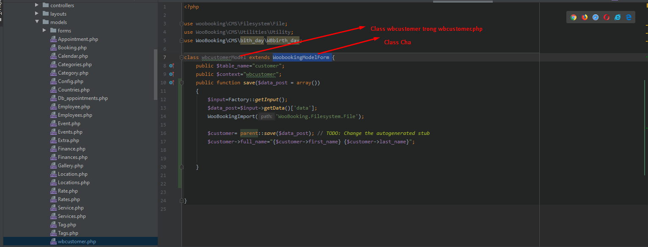The width and height of the screenshot is (648, 247).
Task: Open preview in Safari browser
Action: pyautogui.click(x=596, y=17)
